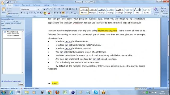This screenshot has width=170, height=95.
Task: Insert a bulleted list
Action: click(54, 9)
